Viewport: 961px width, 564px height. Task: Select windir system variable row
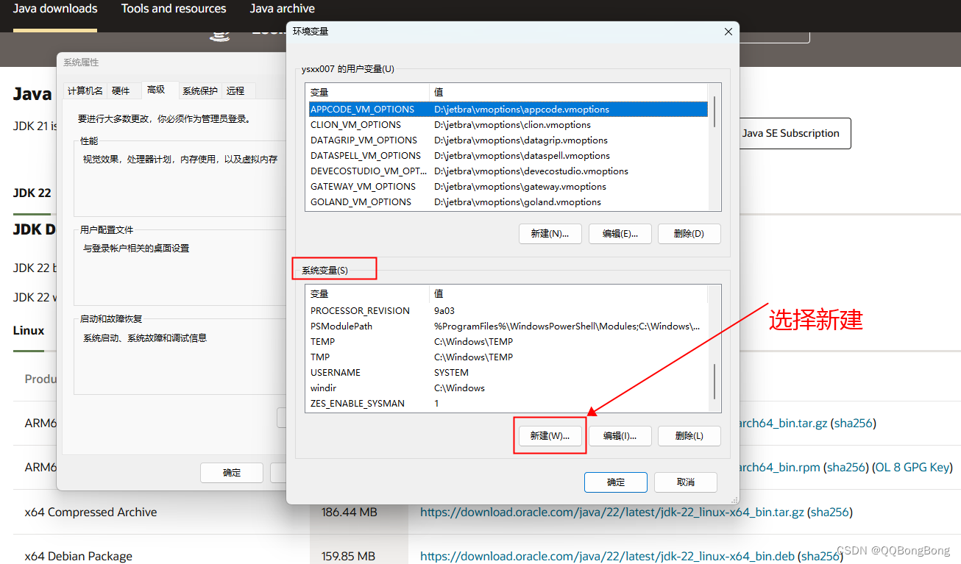[507, 388]
